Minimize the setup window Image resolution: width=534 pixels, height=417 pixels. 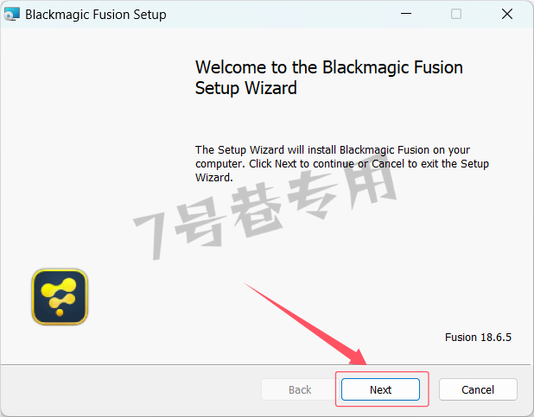[406, 14]
